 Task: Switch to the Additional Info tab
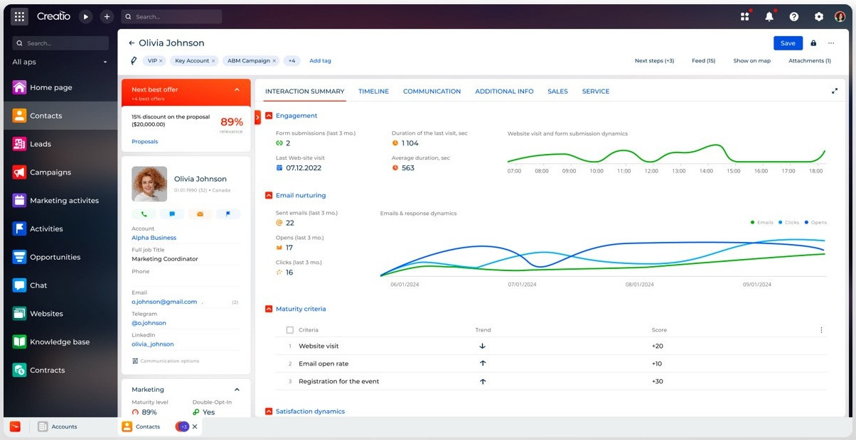click(x=504, y=92)
